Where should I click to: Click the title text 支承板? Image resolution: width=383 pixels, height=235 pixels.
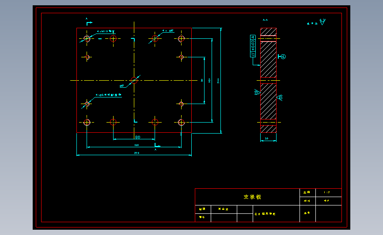tap(252, 197)
